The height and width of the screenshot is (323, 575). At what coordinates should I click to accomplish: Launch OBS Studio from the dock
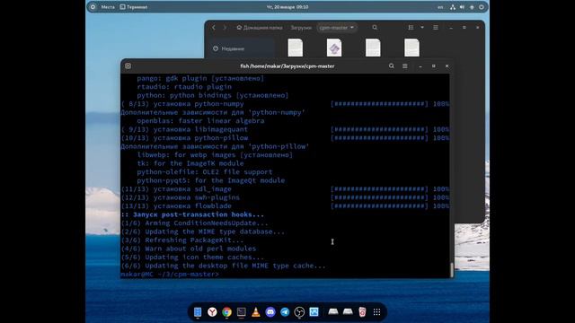299,312
